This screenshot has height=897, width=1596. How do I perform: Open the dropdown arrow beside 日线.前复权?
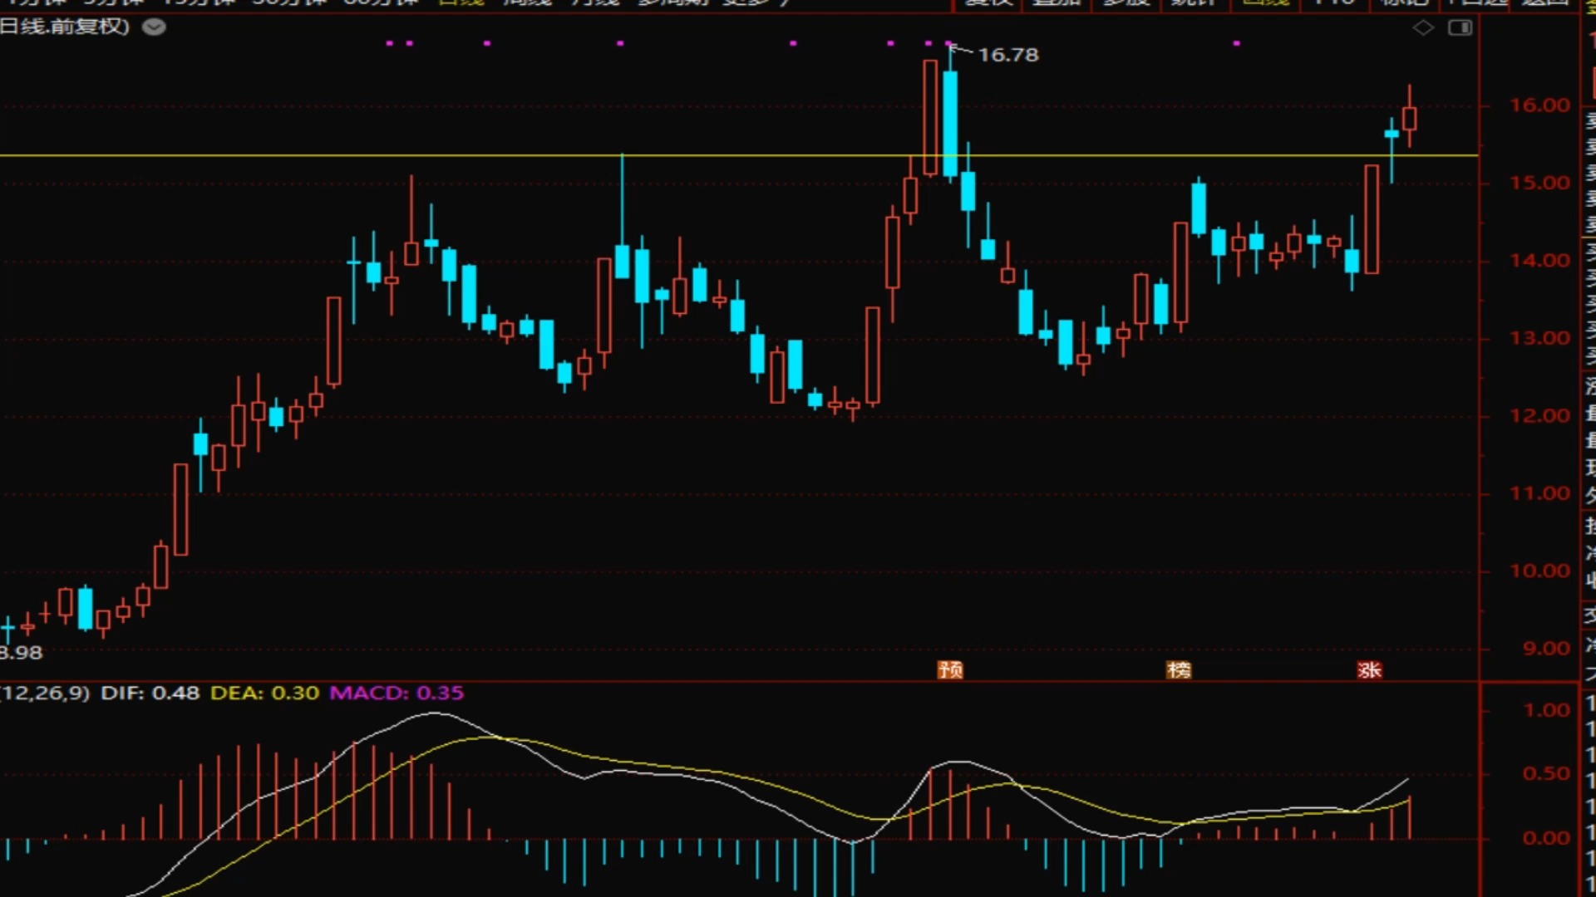tap(154, 27)
